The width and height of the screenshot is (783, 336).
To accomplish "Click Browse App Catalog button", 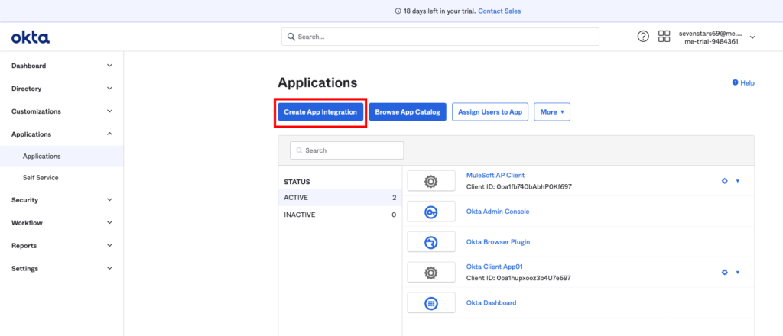I will [408, 112].
